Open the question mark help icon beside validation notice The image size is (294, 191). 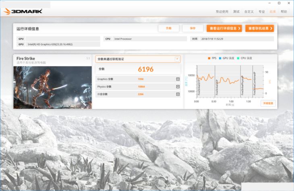click(177, 59)
